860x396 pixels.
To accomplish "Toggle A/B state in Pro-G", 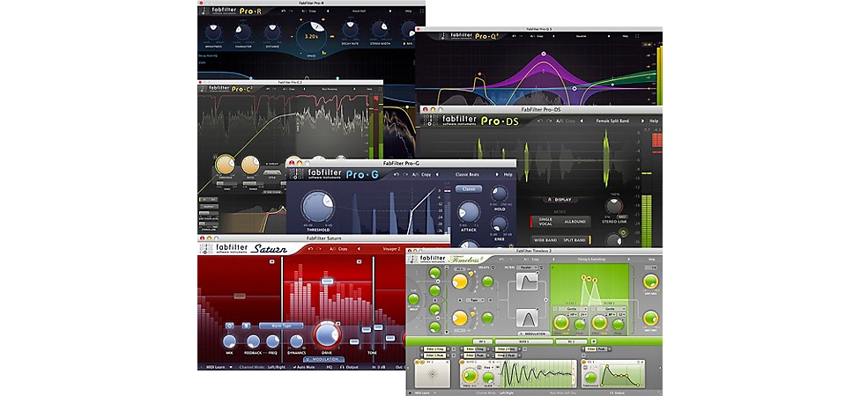I will [415, 174].
